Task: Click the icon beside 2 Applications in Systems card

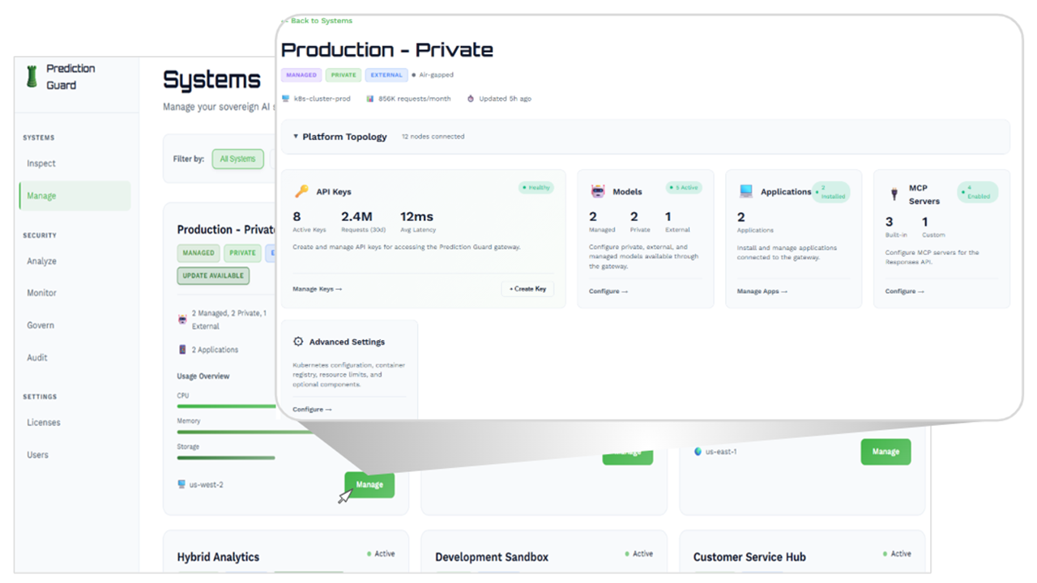Action: click(182, 350)
